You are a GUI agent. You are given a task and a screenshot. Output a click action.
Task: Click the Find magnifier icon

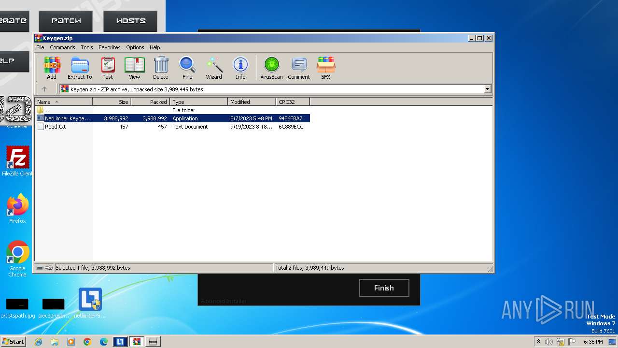(187, 68)
